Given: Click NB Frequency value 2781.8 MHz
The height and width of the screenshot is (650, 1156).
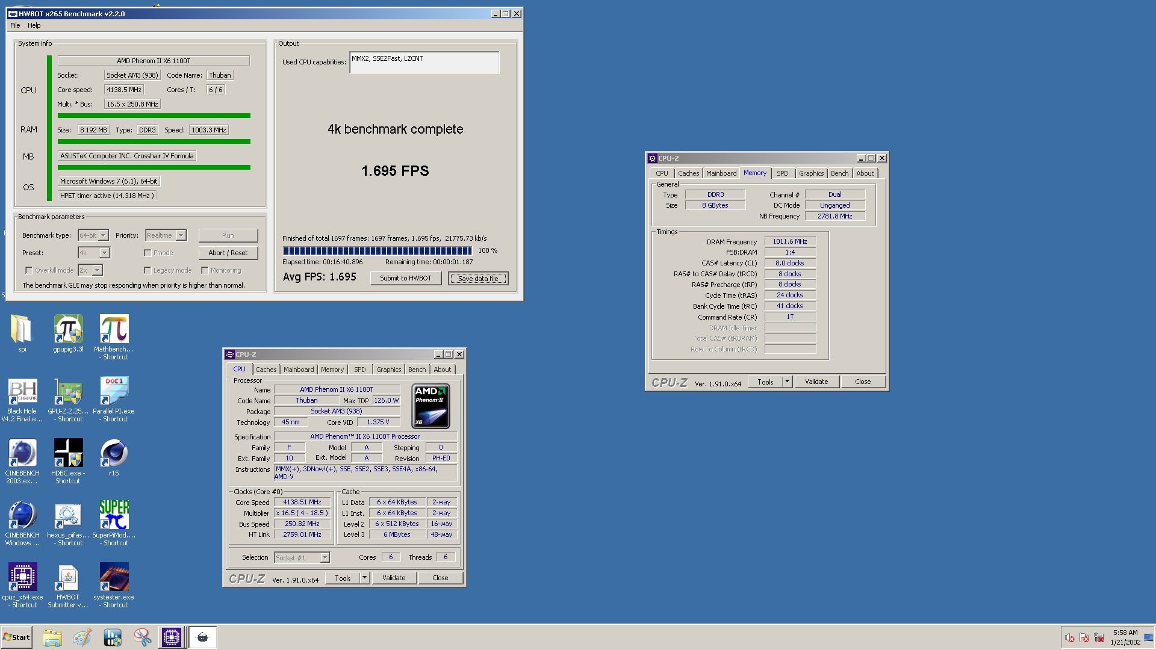Looking at the screenshot, I should [835, 216].
